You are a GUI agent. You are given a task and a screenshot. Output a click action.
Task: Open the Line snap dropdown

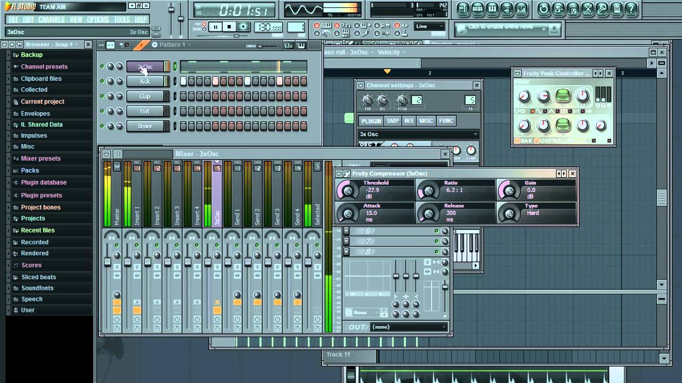click(x=429, y=26)
